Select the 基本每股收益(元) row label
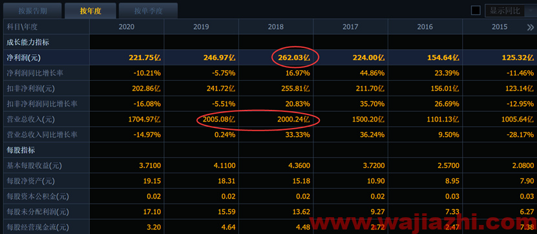This screenshot has width=537, height=234. (34, 166)
